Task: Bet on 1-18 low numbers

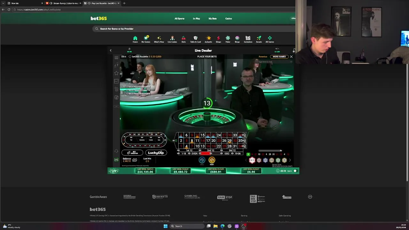Action: 184,154
